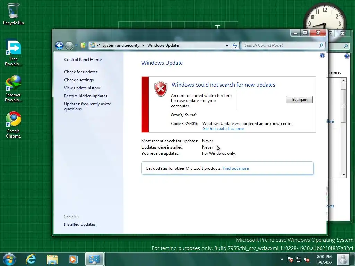Click scroll down arrow in background window
Viewport: 355px width, 266px height.
click(344, 175)
